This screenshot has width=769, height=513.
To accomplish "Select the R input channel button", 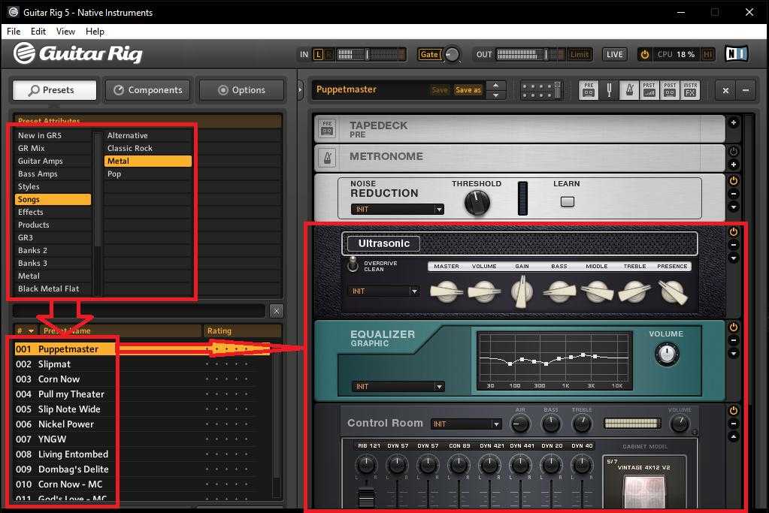I will pos(328,54).
